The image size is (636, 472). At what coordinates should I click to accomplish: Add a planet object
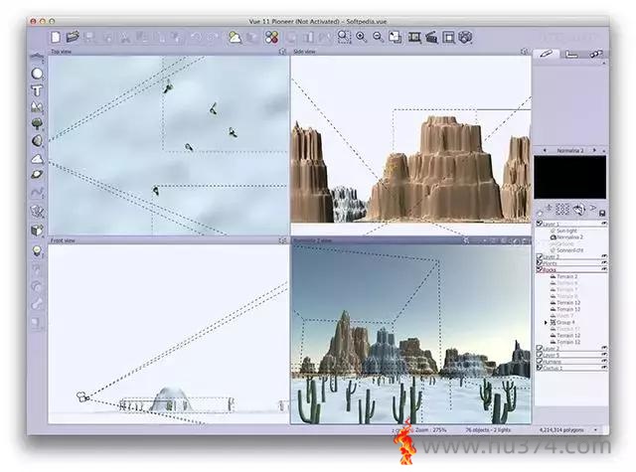[37, 174]
